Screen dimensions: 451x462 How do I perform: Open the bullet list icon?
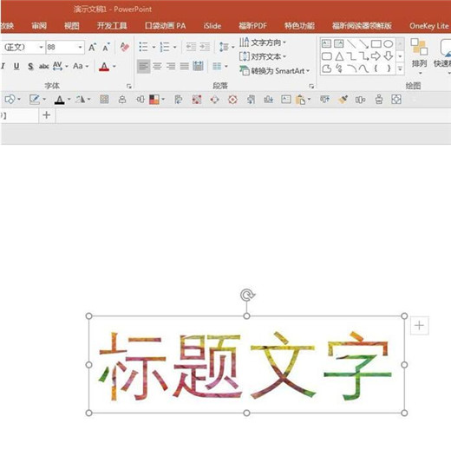pyautogui.click(x=143, y=47)
